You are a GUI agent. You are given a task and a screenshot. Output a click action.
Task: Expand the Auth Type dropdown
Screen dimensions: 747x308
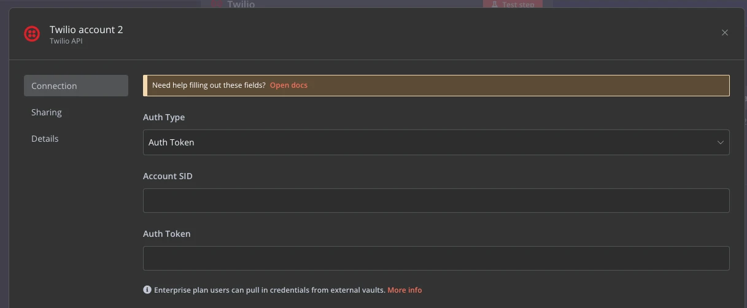tap(436, 142)
